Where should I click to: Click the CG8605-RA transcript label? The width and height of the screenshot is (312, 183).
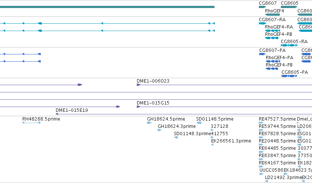[x=294, y=42]
